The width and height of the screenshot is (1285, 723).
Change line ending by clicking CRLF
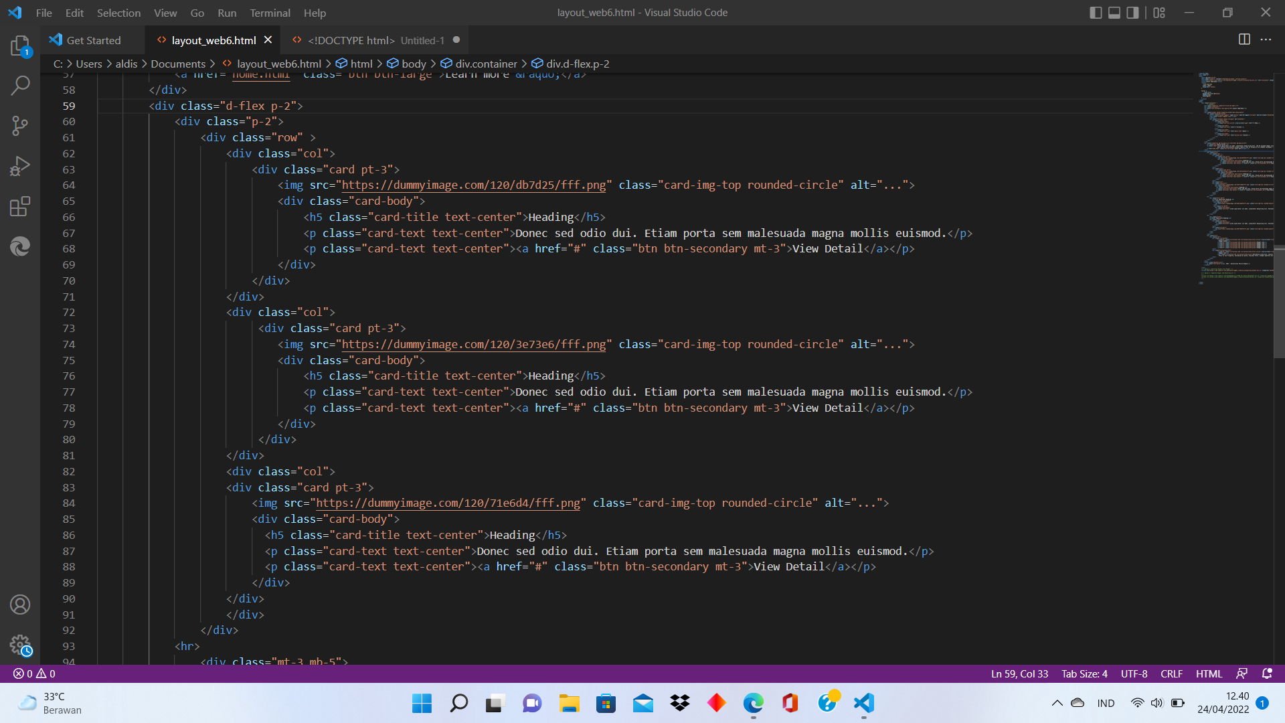(x=1171, y=673)
